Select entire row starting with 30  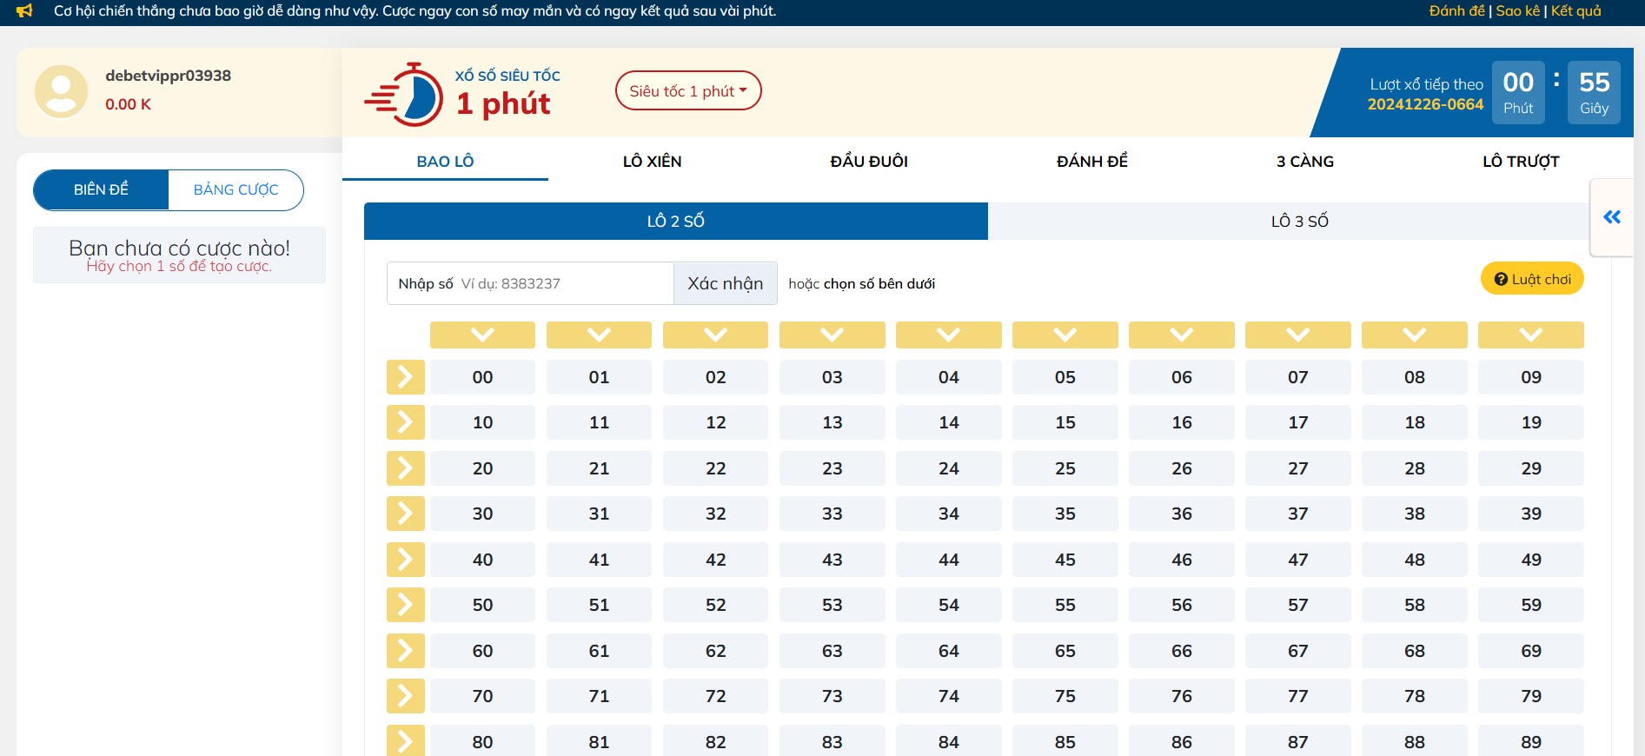pos(405,514)
